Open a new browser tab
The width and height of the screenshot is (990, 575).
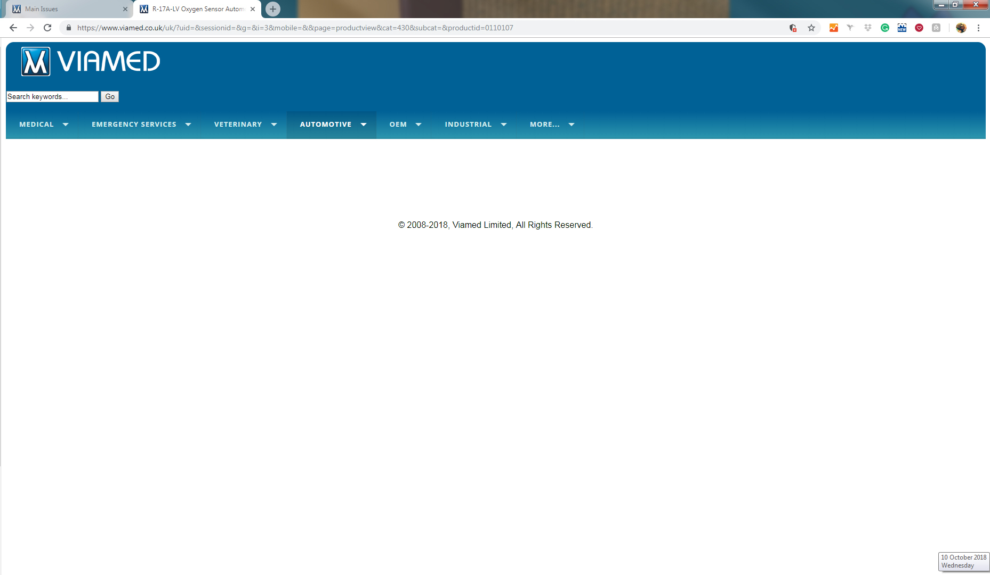273,9
